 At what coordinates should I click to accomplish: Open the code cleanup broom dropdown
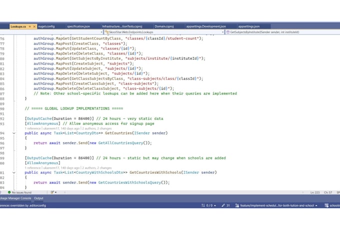(53, 192)
